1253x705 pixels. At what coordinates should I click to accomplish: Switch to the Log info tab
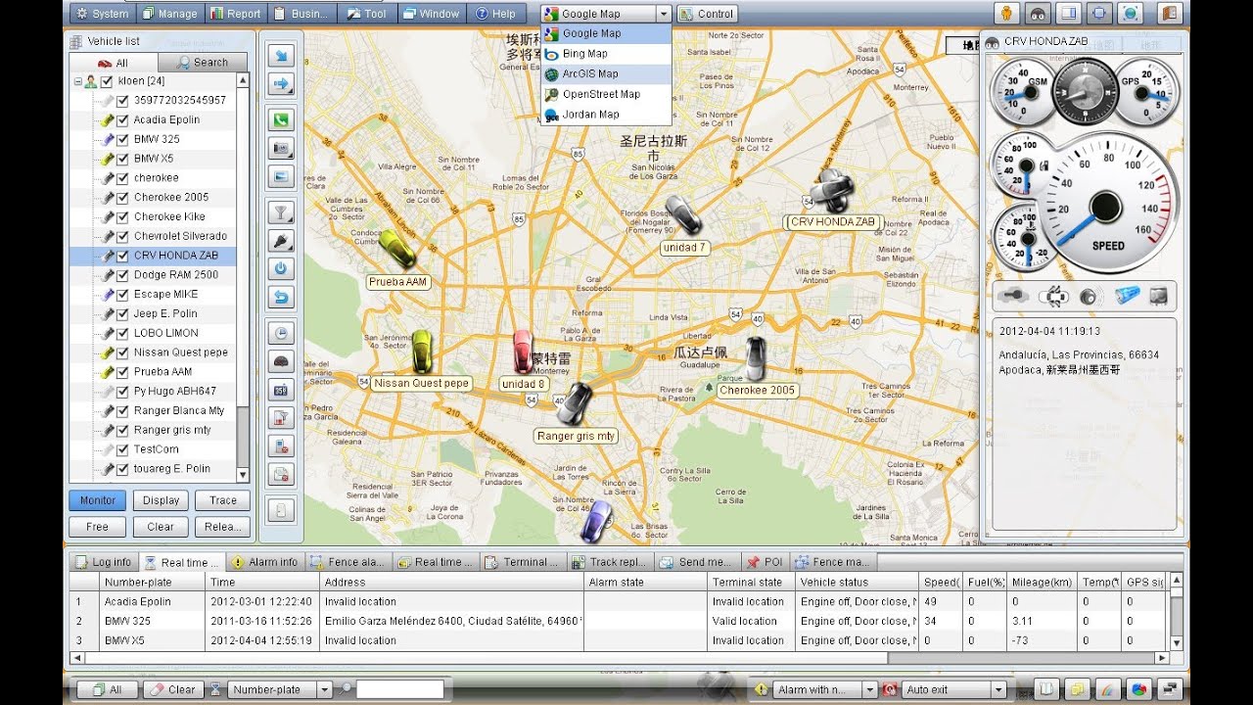pyautogui.click(x=103, y=562)
